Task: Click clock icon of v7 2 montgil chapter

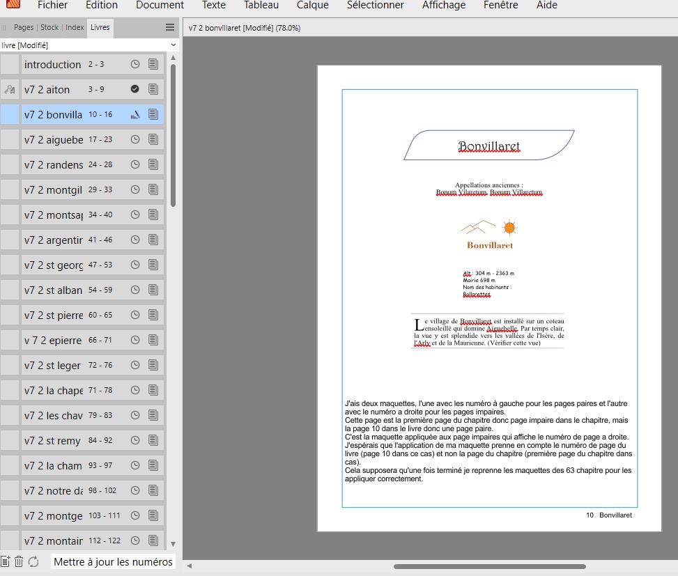Action: click(135, 189)
